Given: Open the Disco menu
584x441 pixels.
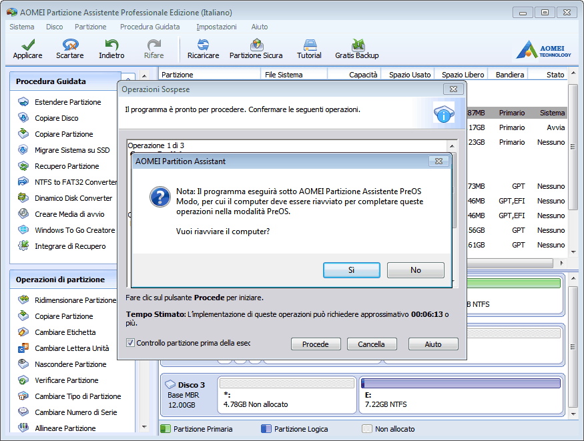Looking at the screenshot, I should coord(54,27).
